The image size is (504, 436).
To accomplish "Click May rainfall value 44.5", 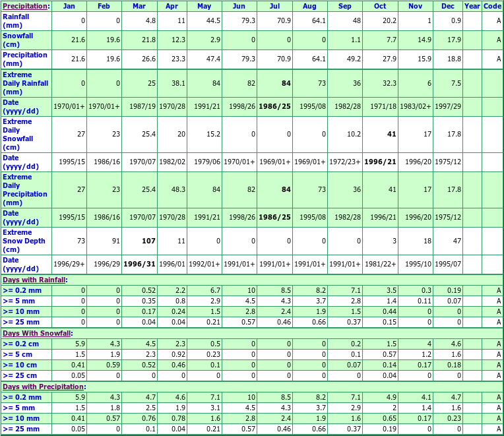I will (213, 20).
